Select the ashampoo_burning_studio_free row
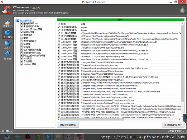This screenshot has height=140, width=187. 119,68
